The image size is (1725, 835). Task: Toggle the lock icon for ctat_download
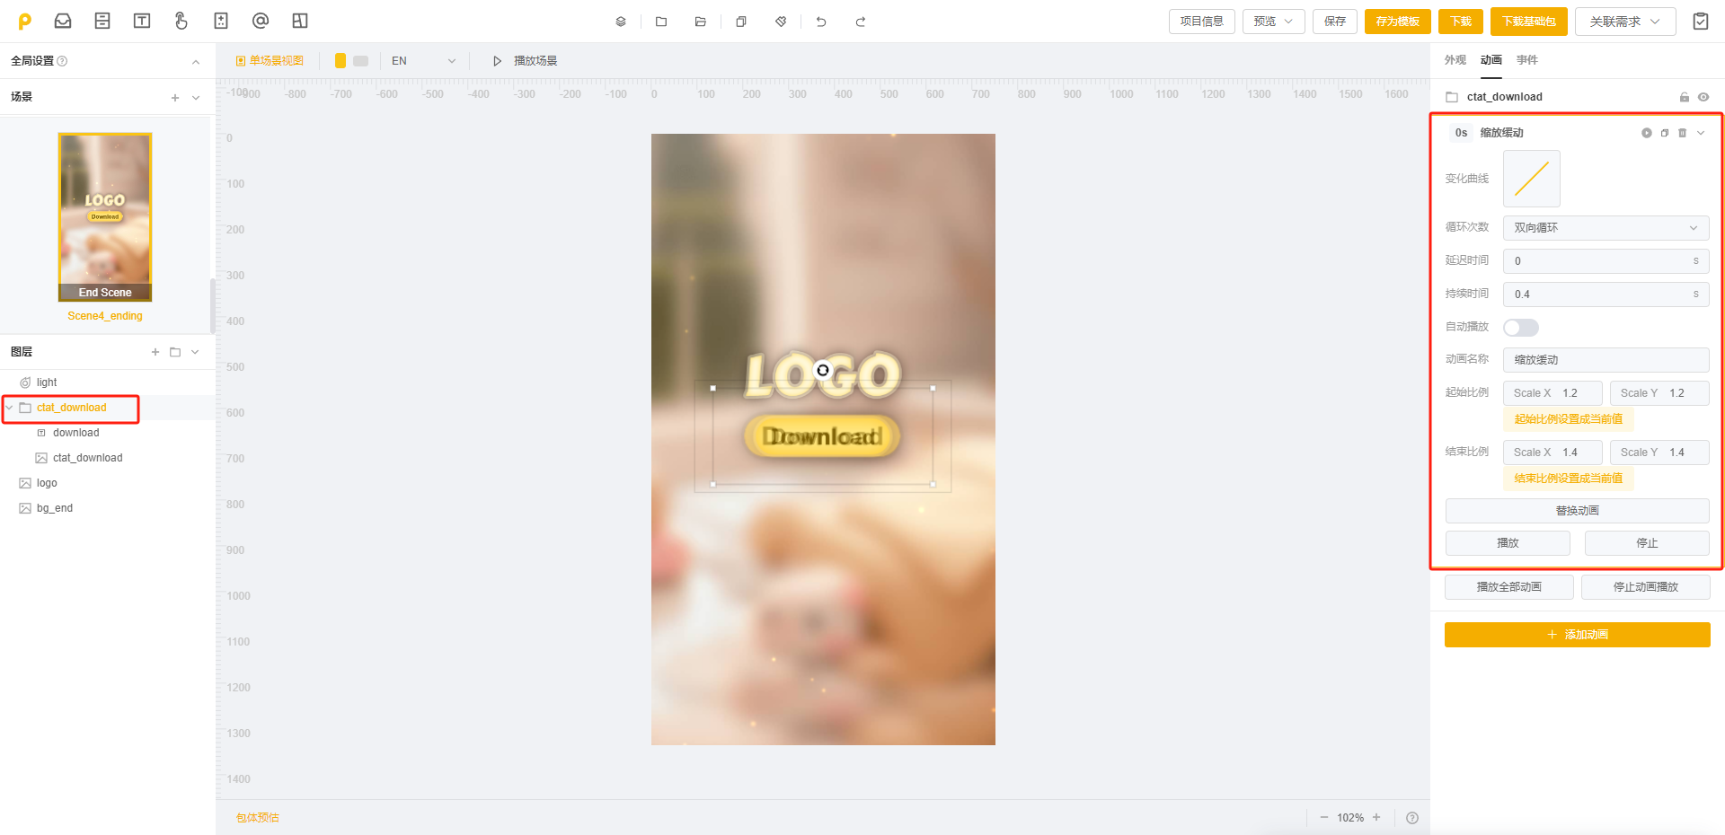1685,97
